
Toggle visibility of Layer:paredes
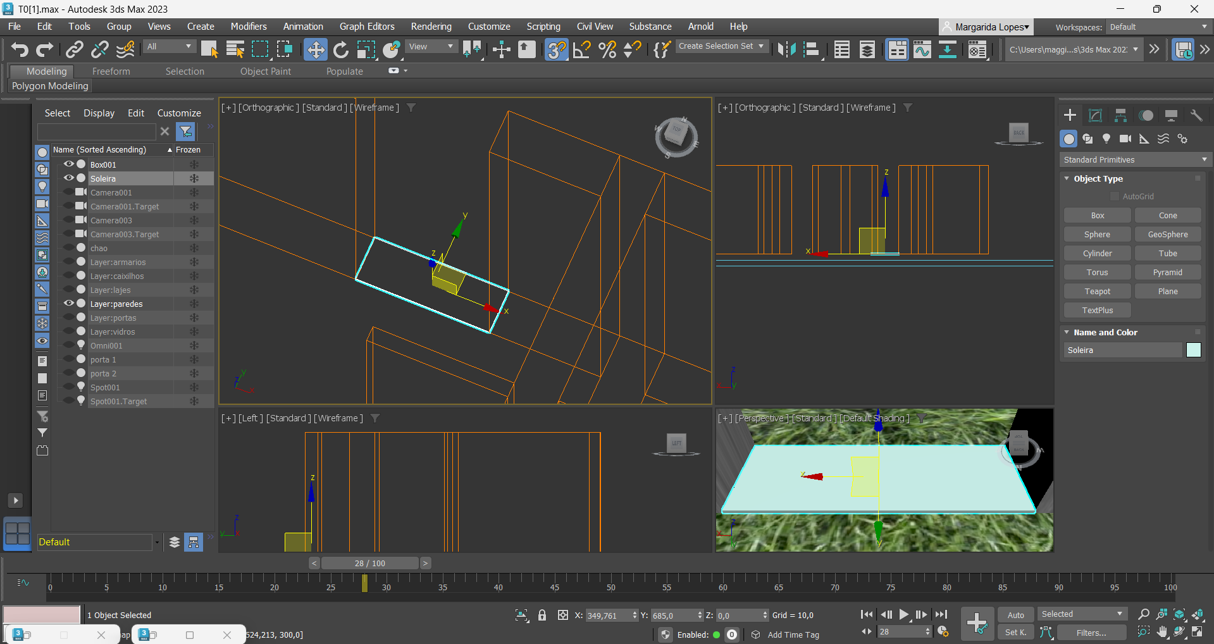click(69, 304)
